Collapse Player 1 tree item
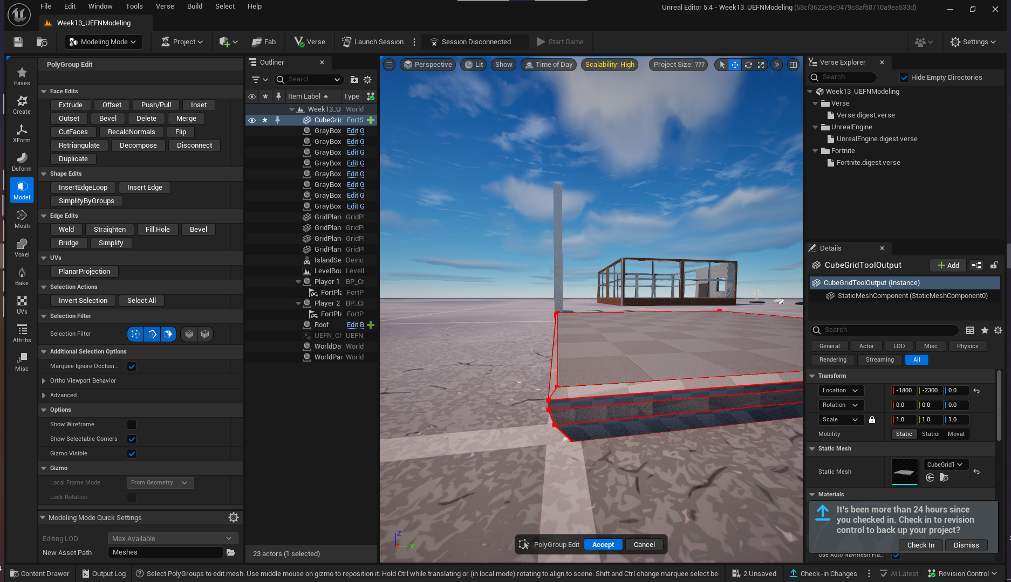The height and width of the screenshot is (582, 1011). 298,282
